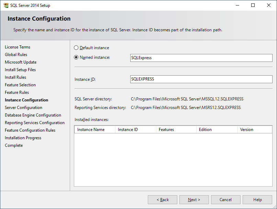This screenshot has width=277, height=209.
Task: Select Instance Configuration step in sidebar
Action: point(26,100)
